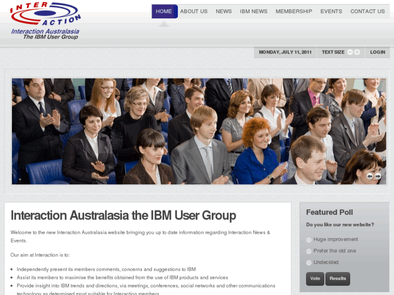Image resolution: width=394 pixels, height=295 pixels.
Task: Select the 'Huge improvement' poll option
Action: pos(309,240)
